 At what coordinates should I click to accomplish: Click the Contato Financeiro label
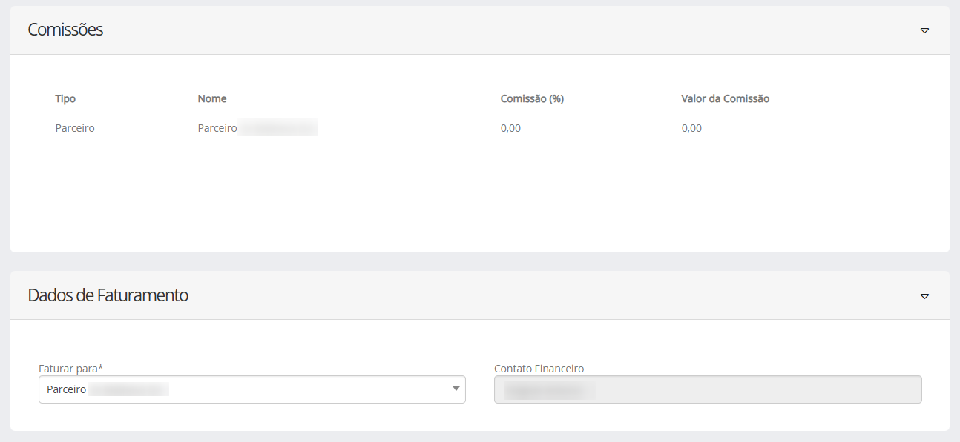539,368
